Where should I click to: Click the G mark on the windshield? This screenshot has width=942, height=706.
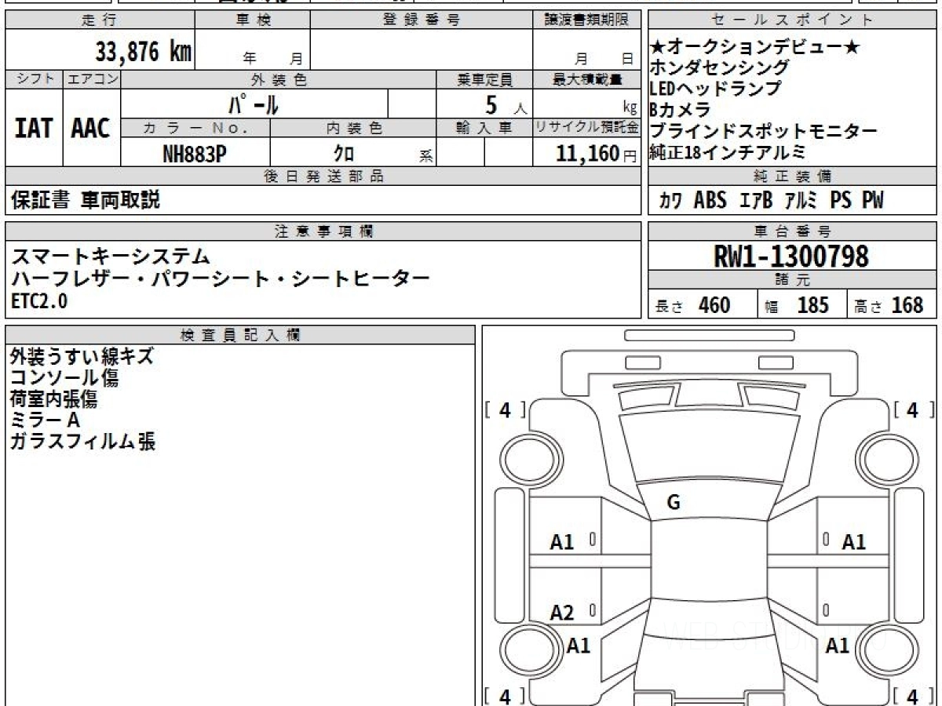click(x=673, y=504)
